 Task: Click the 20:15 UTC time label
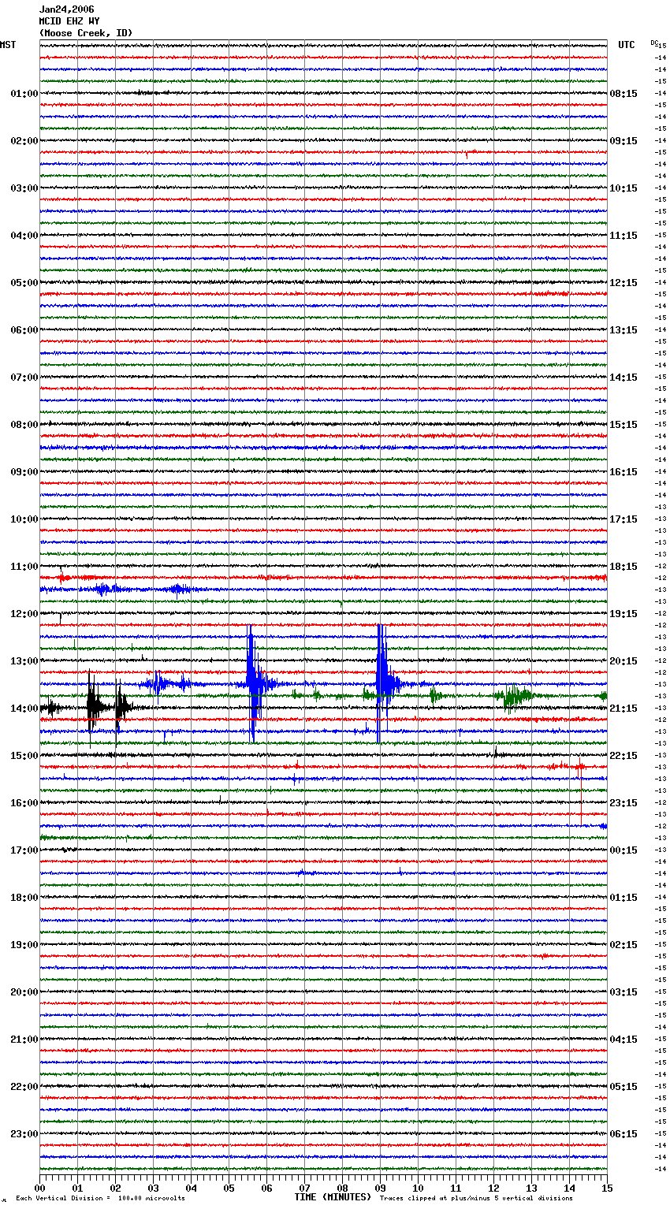623,661
